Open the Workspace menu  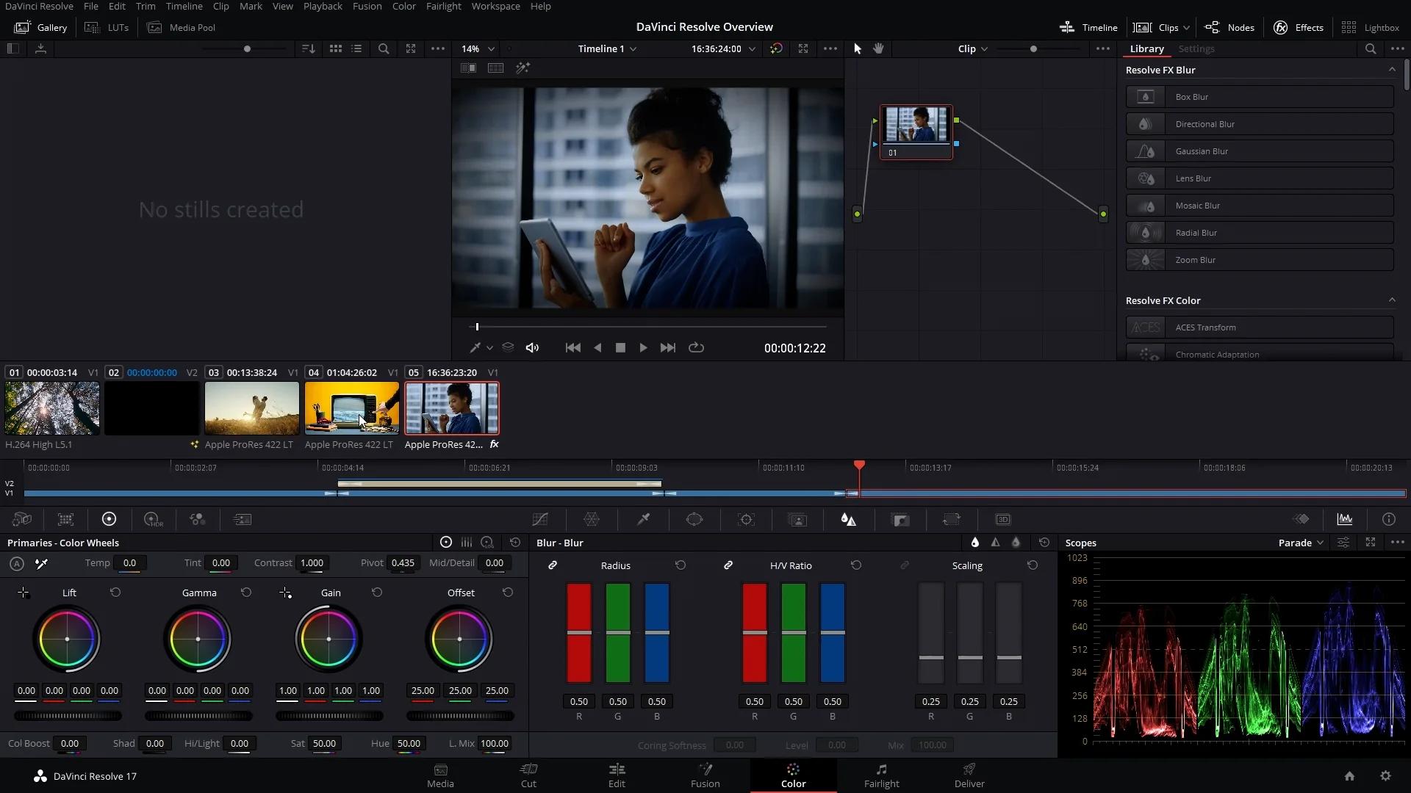(495, 6)
